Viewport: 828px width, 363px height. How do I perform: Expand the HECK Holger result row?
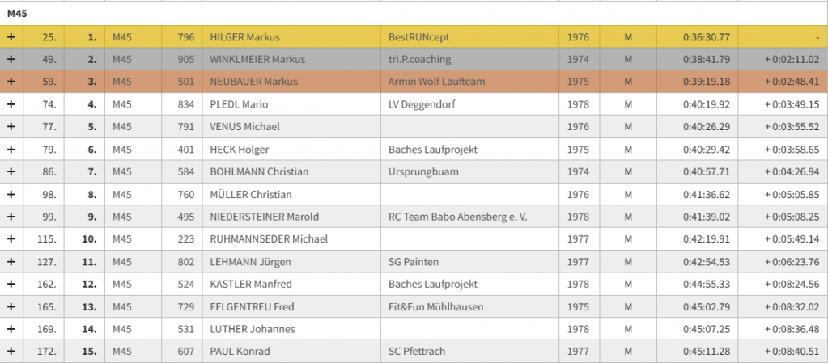[11, 150]
